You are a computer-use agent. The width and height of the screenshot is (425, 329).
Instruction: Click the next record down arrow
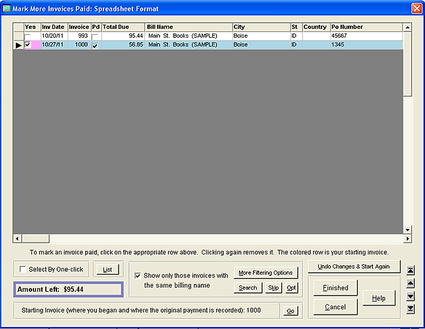(x=411, y=296)
